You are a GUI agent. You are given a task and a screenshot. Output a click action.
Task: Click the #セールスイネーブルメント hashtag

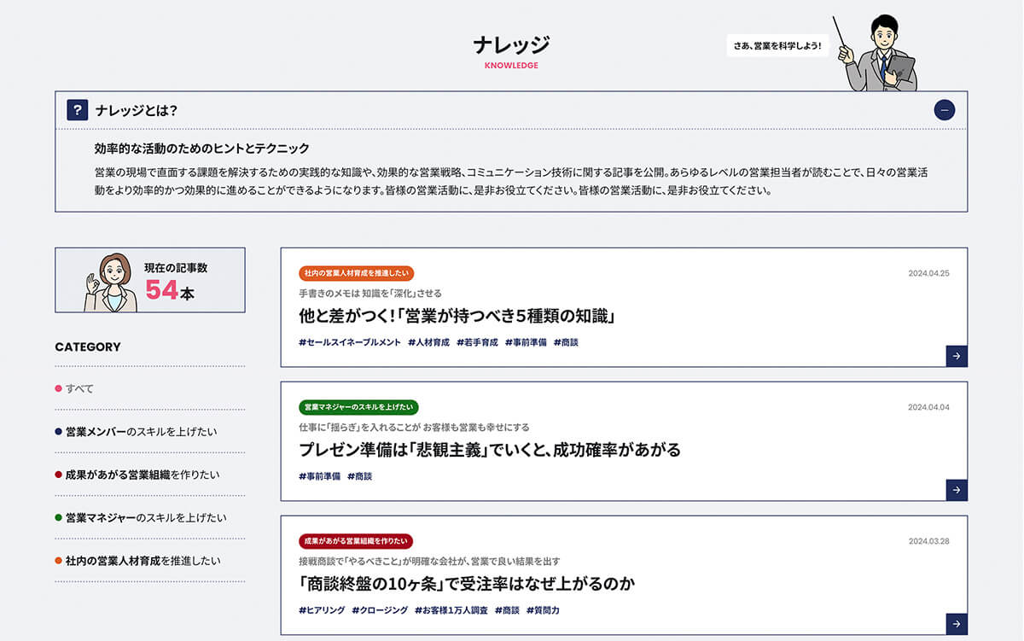(x=350, y=342)
